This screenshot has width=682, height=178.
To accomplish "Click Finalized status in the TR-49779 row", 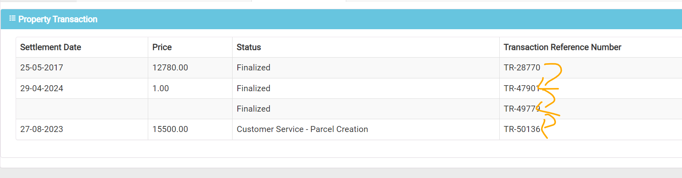I will click(x=253, y=109).
